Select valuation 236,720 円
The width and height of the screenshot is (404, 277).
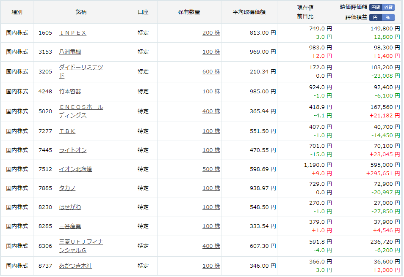pos(385,242)
